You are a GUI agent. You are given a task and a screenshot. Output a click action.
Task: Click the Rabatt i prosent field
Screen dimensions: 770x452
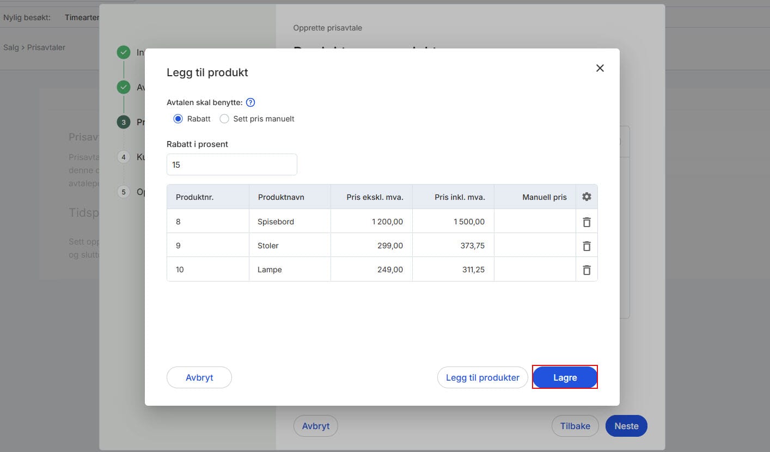(231, 164)
